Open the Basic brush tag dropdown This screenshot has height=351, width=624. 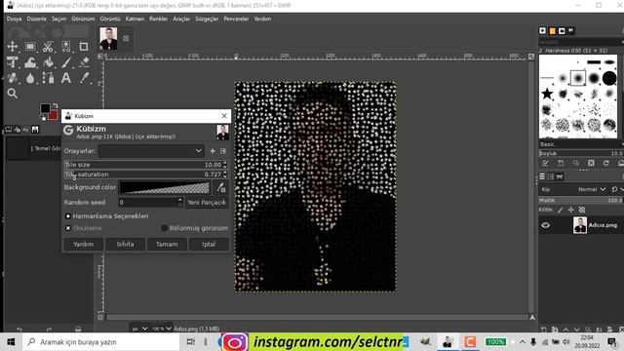(x=581, y=144)
